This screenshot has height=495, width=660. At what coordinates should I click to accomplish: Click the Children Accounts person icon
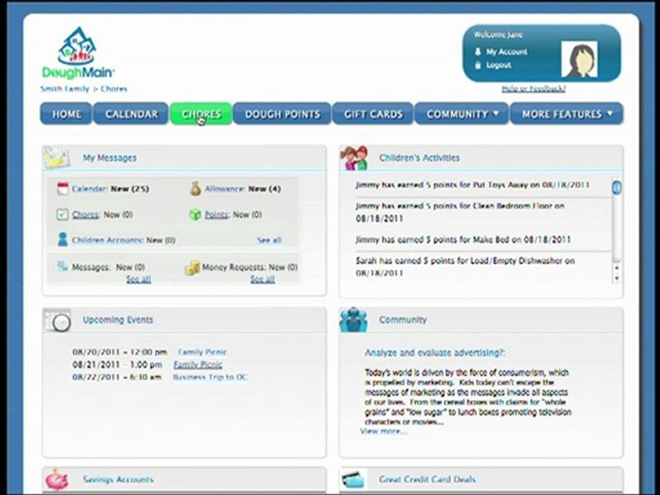click(63, 239)
